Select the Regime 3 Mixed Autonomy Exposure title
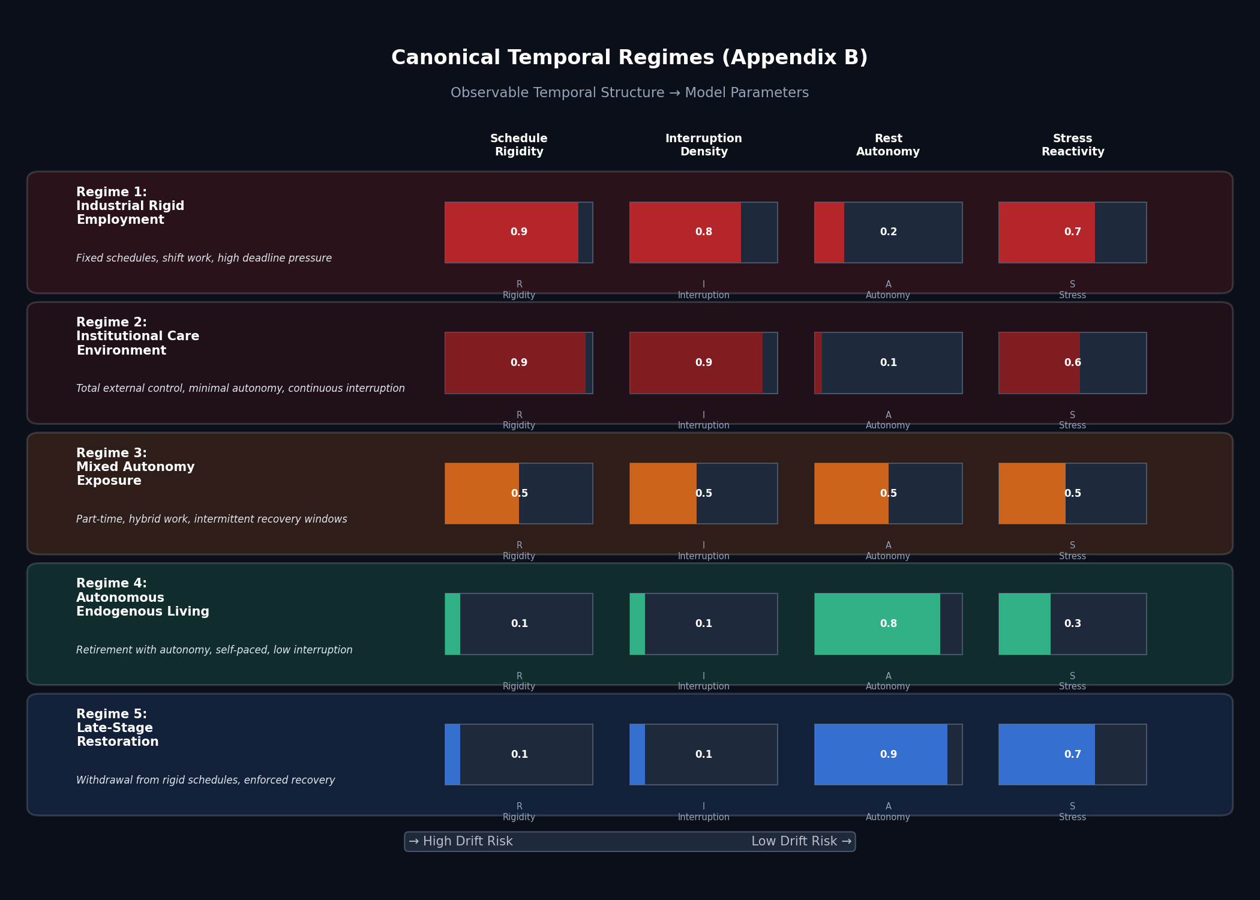 [x=135, y=467]
